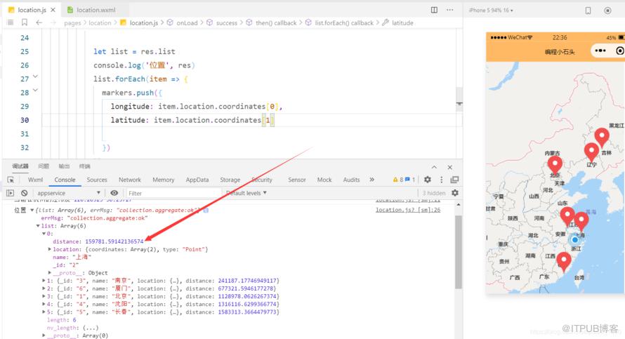Viewport: 625px width, 339px height.
Task: Collapse the code fold at line 27
Action: (x=36, y=76)
